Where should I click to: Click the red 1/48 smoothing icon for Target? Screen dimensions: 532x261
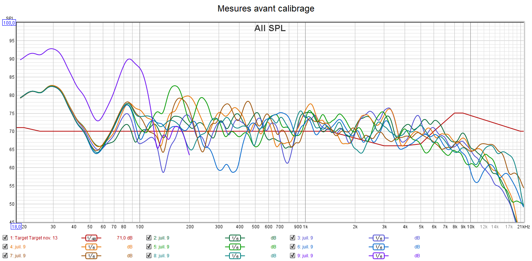91,238
